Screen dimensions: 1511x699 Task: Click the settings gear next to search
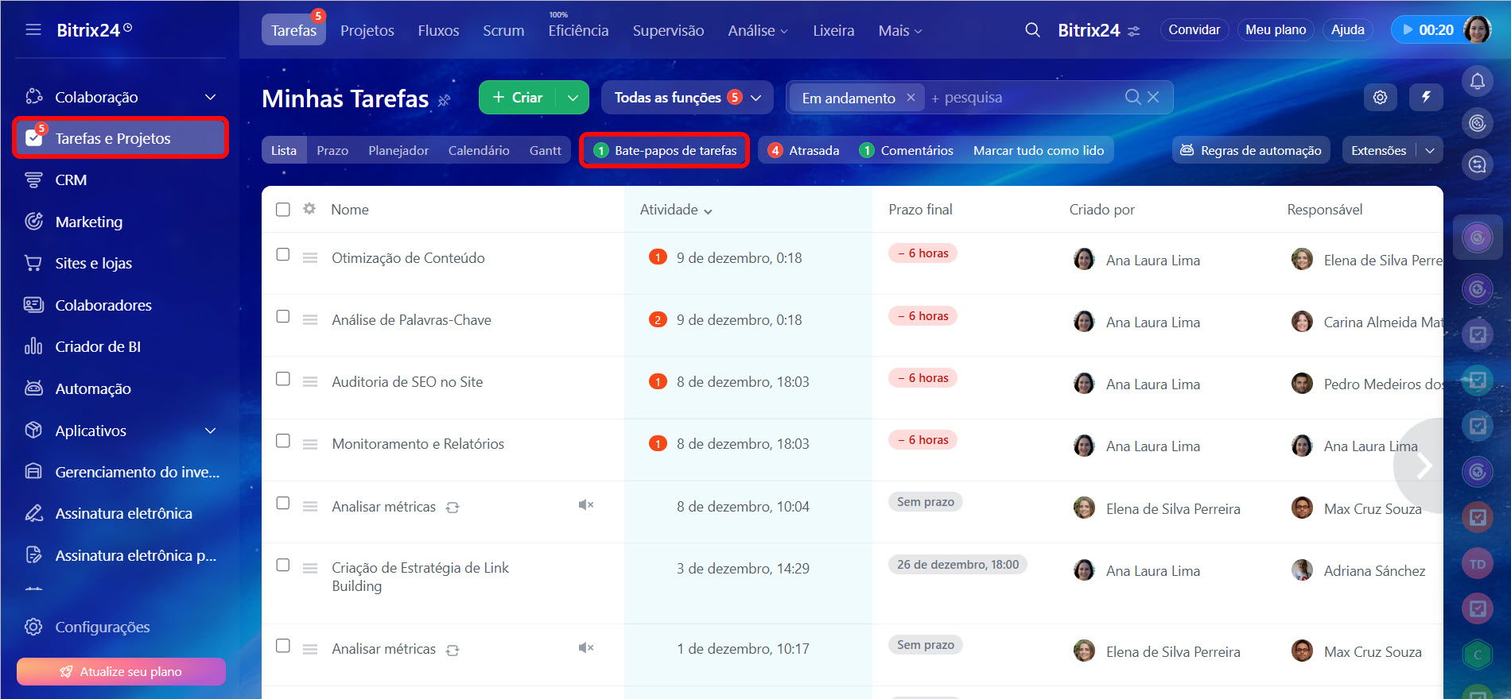pyautogui.click(x=1380, y=97)
